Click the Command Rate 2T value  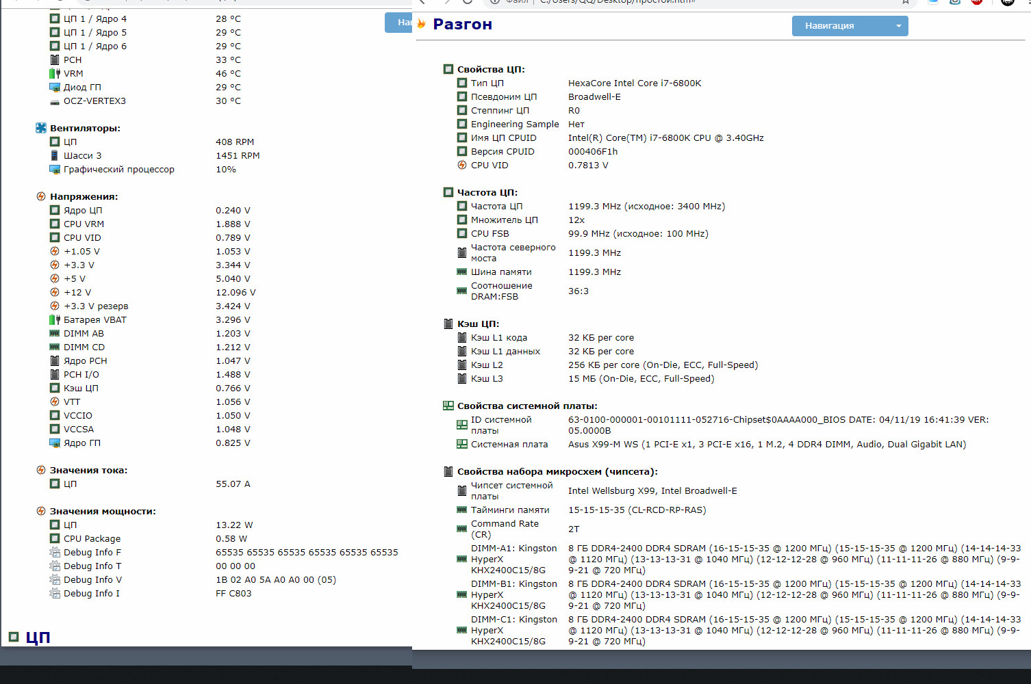[x=574, y=529]
